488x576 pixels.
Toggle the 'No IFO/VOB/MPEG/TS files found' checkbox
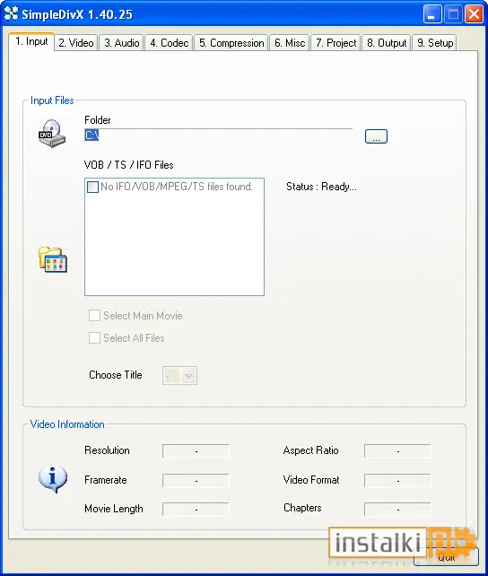(x=92, y=187)
